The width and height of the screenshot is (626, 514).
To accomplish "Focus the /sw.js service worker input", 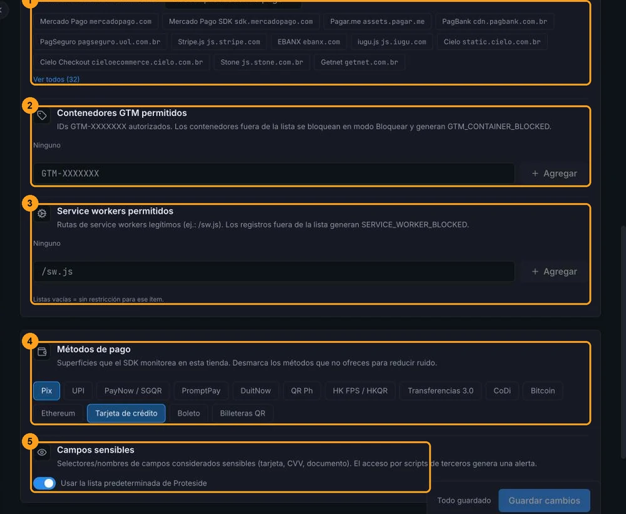I will click(x=274, y=271).
